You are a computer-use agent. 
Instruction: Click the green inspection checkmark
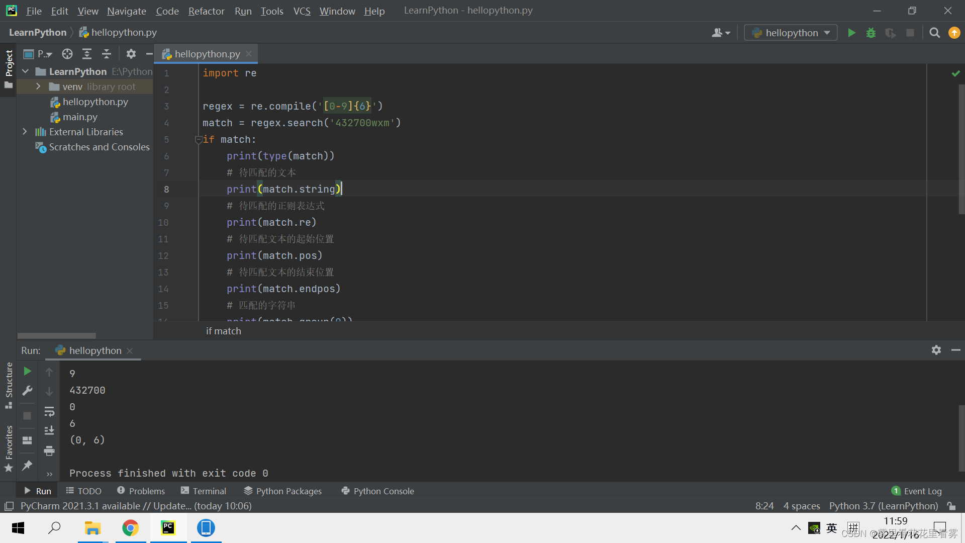tap(955, 73)
